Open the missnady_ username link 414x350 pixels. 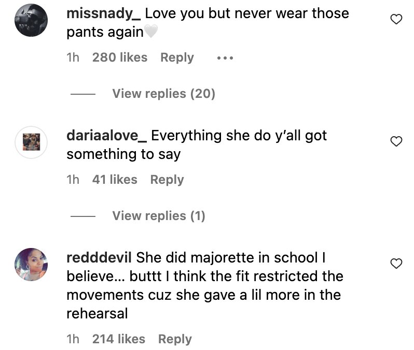click(104, 13)
